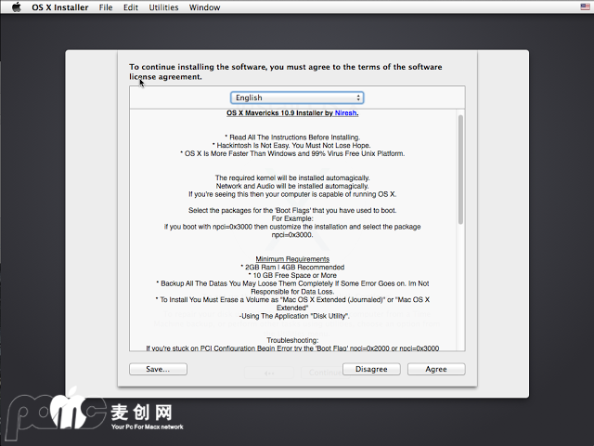Open the File menu
Viewport: 594px width, 446px height.
[x=105, y=7]
